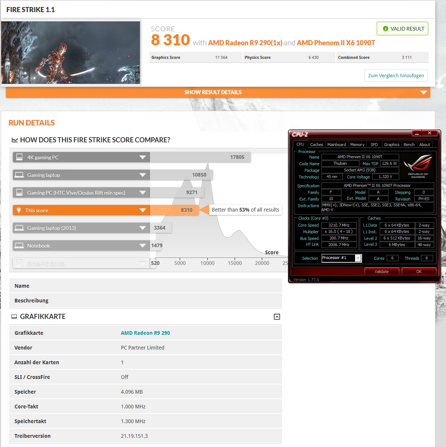Expand the Gaming laptop dropdown arrow

tap(143, 175)
